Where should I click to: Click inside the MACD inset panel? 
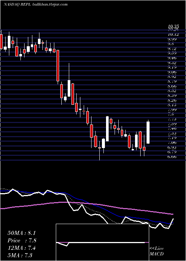(x=102, y=242)
